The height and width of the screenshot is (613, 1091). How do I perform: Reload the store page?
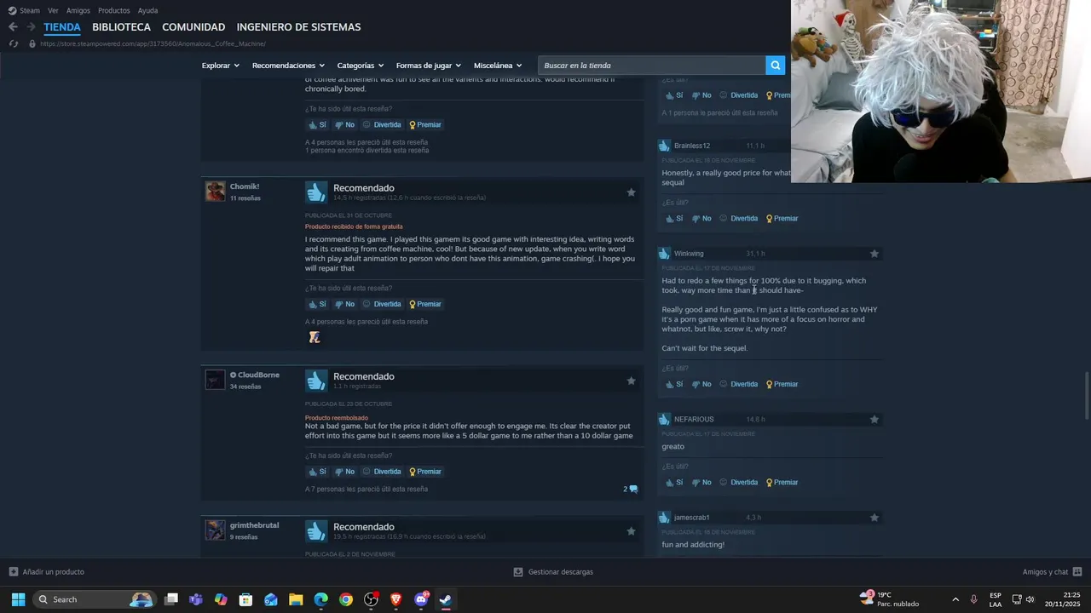click(13, 43)
